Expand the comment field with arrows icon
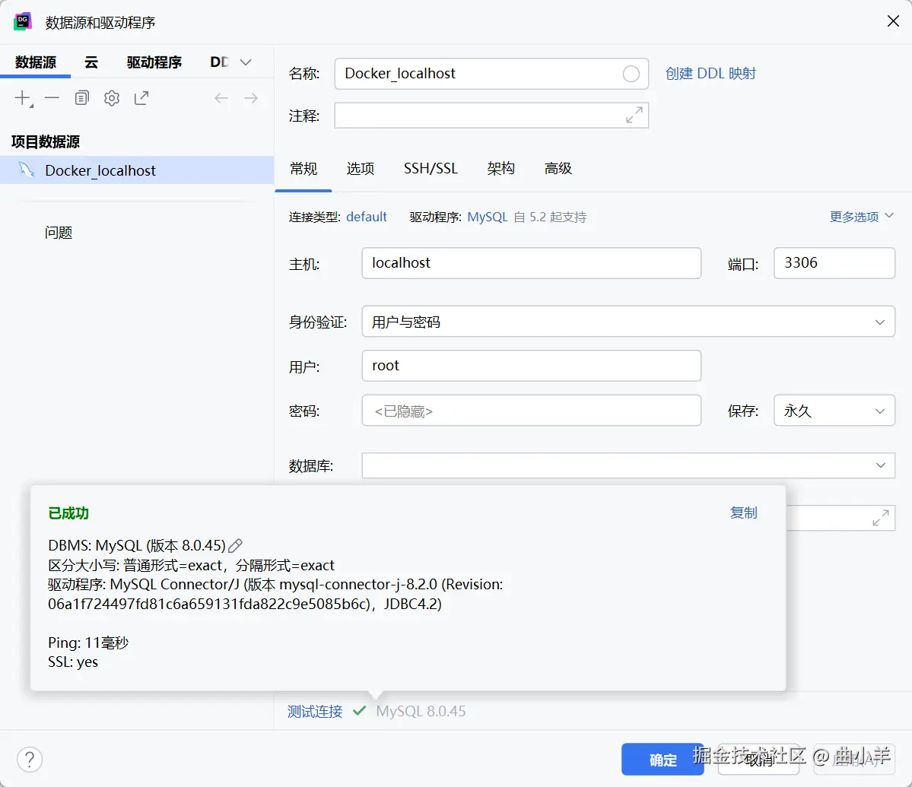912x787 pixels. [634, 115]
